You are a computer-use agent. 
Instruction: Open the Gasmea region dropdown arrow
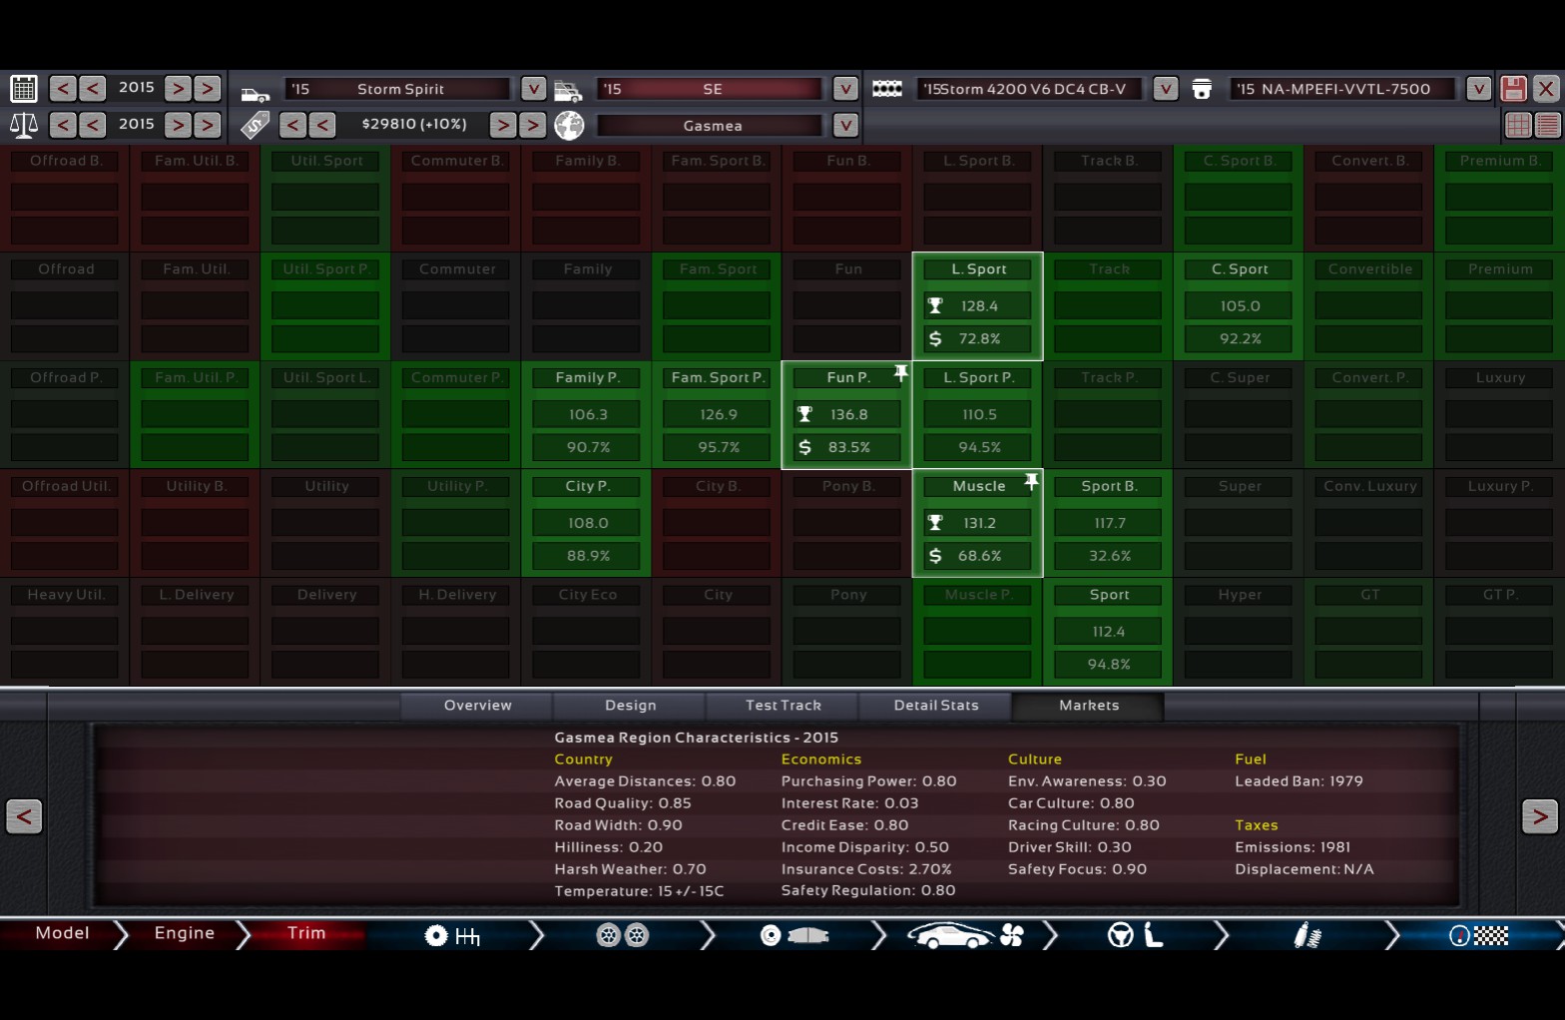[845, 126]
